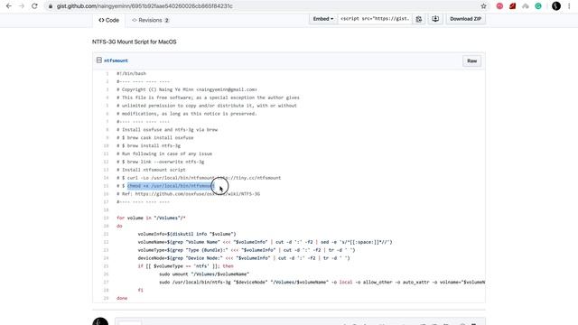This screenshot has width=578, height=325.
Task: Click the browser forward arrow
Action: (22, 6)
